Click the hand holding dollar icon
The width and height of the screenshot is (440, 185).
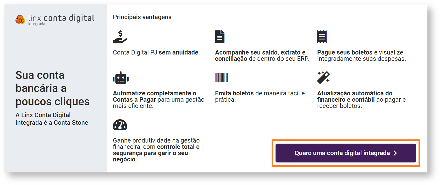point(120,37)
